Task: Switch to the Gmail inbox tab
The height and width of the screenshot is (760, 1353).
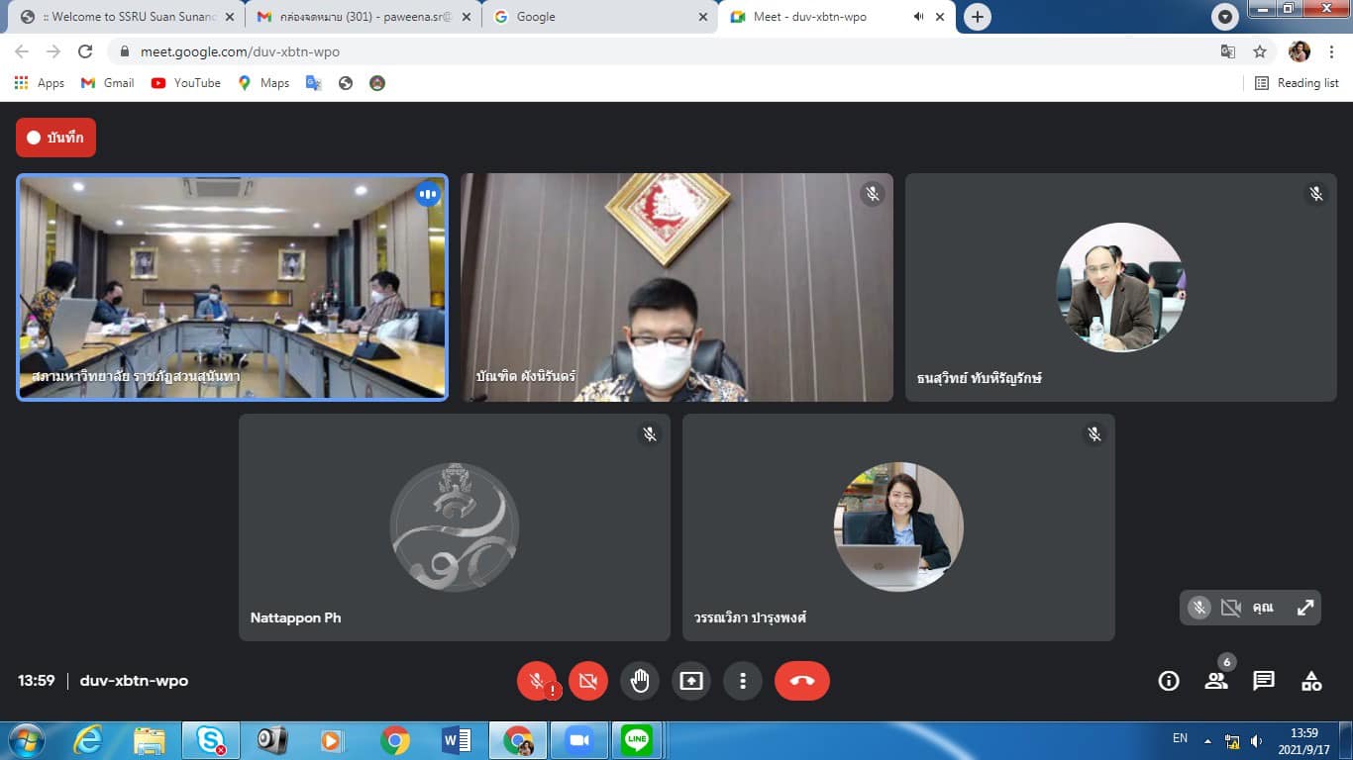Action: pos(362,17)
